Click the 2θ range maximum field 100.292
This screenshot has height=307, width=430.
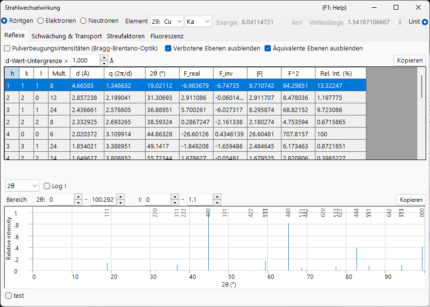[103, 199]
